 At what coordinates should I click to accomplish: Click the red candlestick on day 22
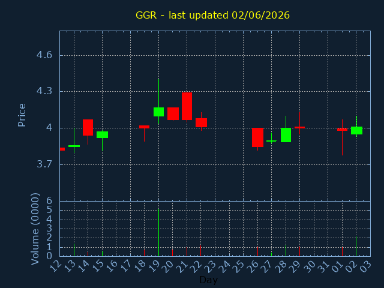click(x=202, y=122)
